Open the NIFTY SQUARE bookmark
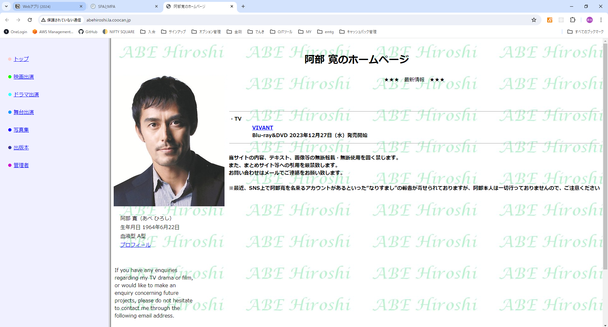This screenshot has height=327, width=608. (119, 32)
